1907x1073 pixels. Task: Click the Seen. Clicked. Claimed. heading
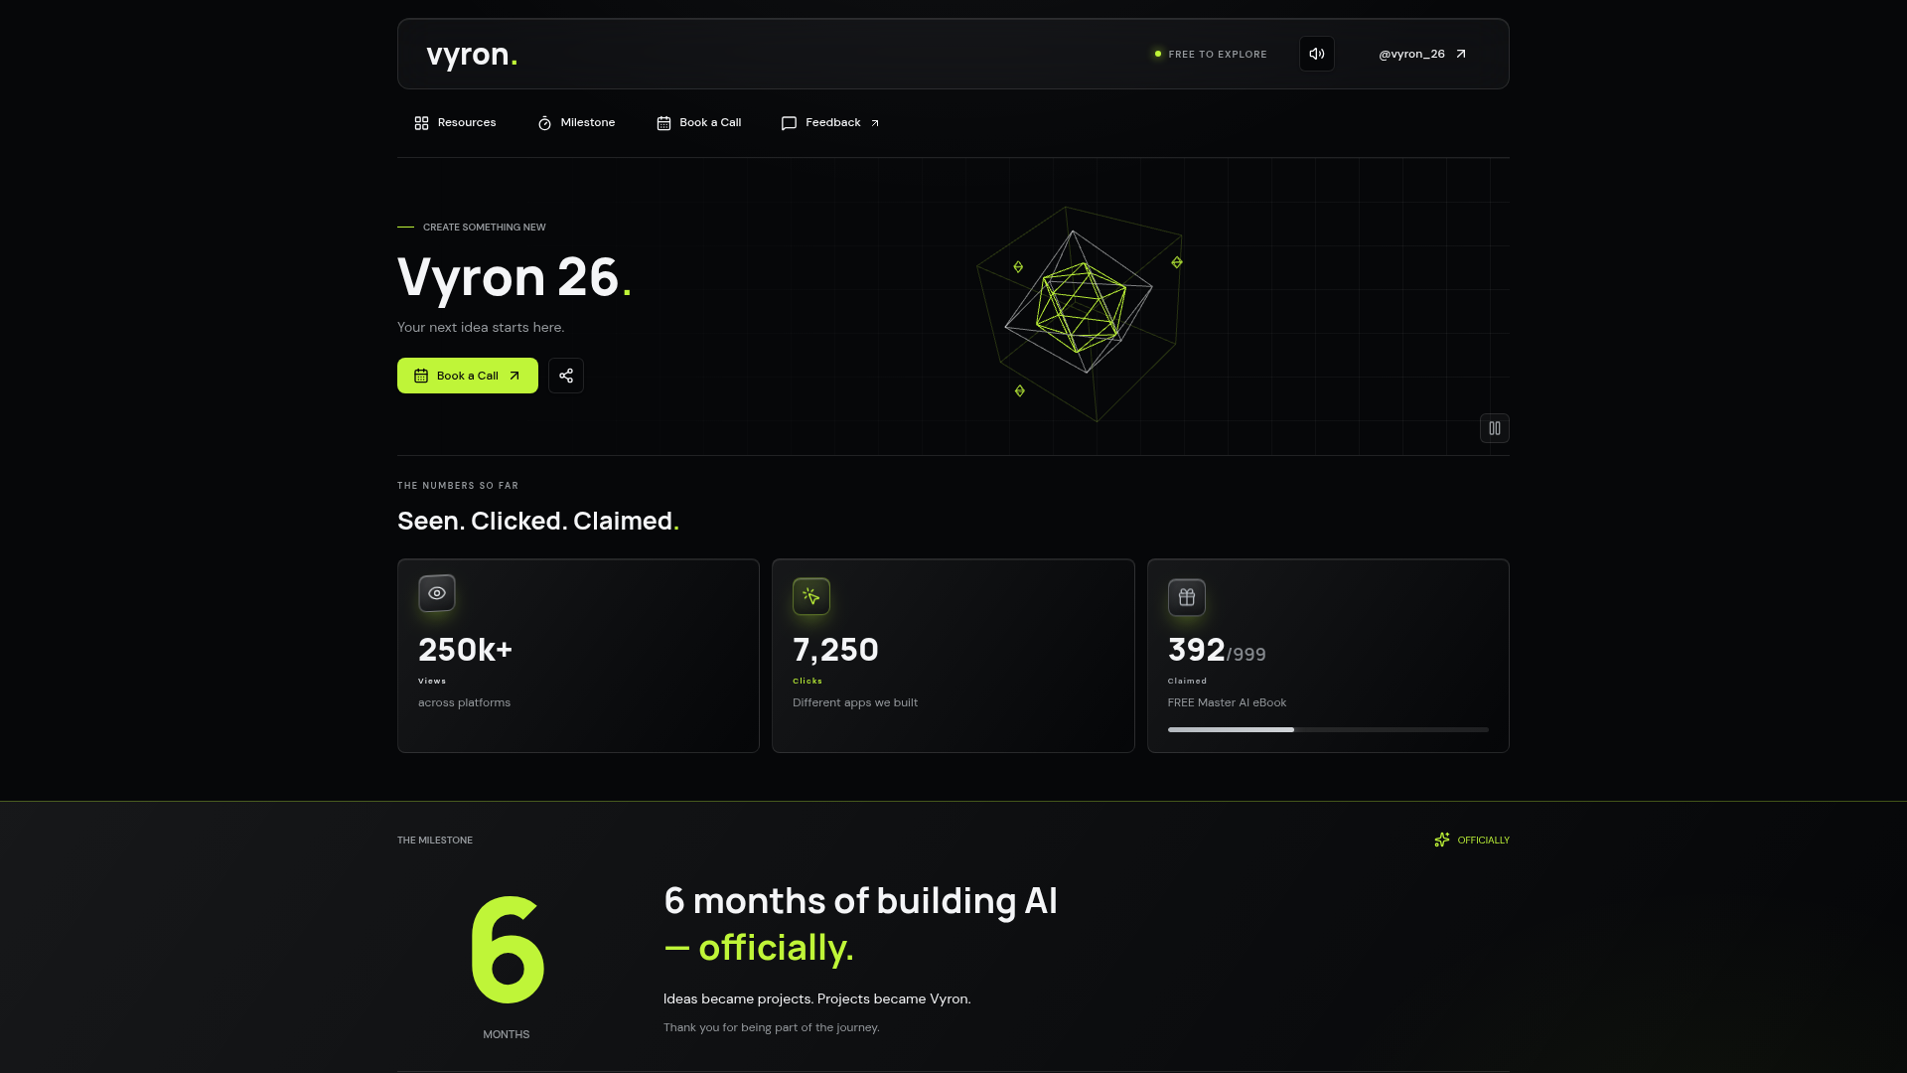pyautogui.click(x=538, y=521)
